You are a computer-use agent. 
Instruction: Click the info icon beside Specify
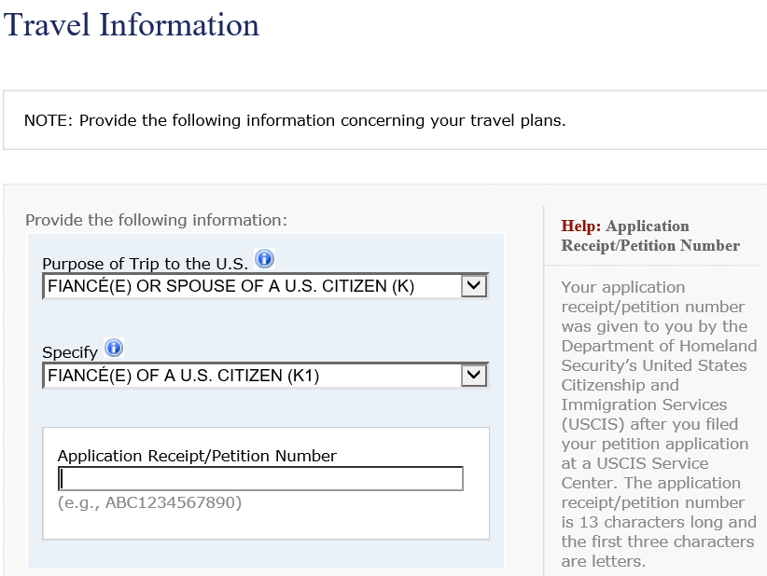point(114,348)
